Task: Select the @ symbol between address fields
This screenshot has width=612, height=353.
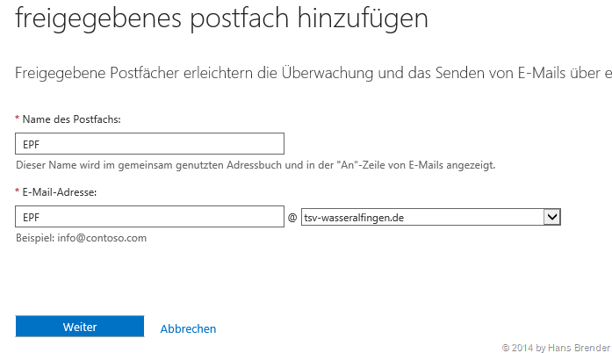Action: [292, 217]
